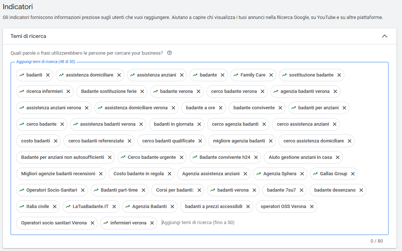Image resolution: width=402 pixels, height=251 pixels.
Task: Remove "ricerca infermieri" chip
Action: pyautogui.click(x=68, y=91)
